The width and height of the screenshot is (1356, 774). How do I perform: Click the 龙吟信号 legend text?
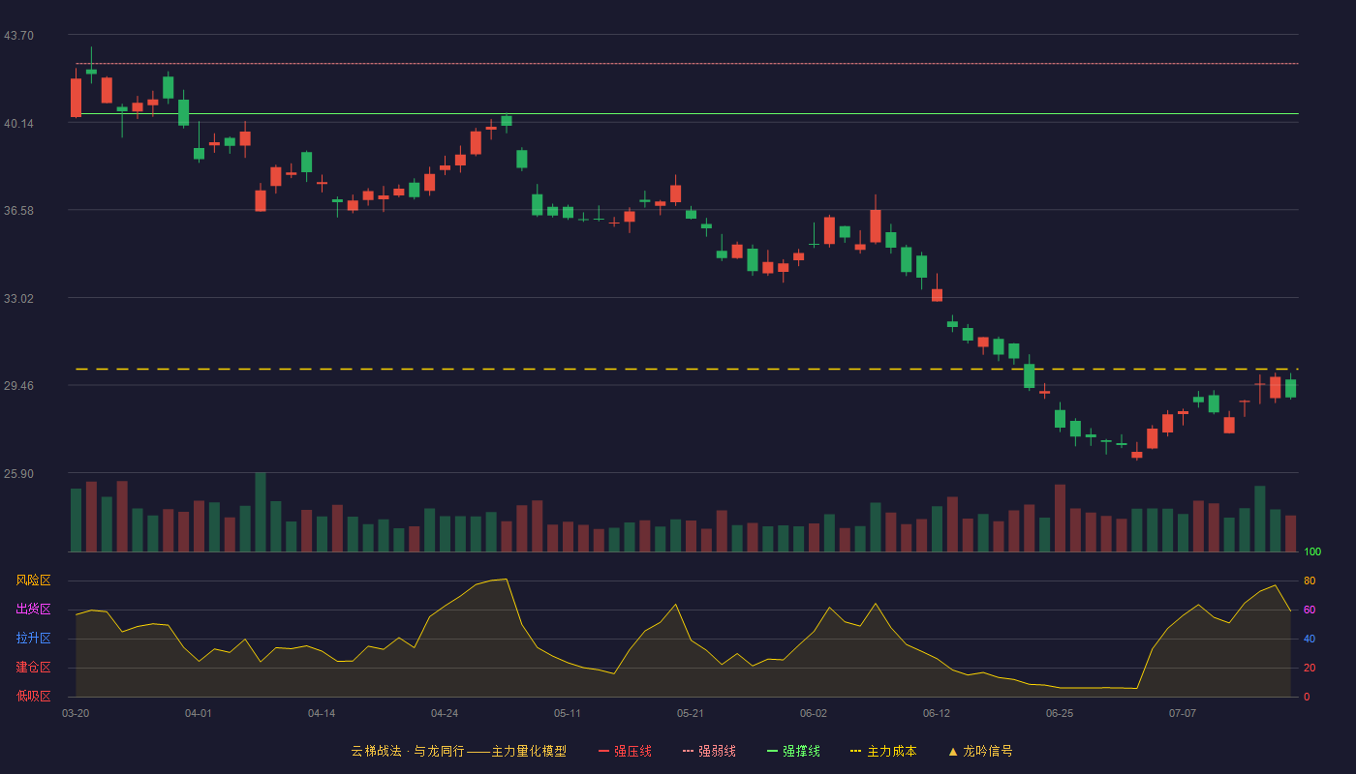tap(987, 751)
